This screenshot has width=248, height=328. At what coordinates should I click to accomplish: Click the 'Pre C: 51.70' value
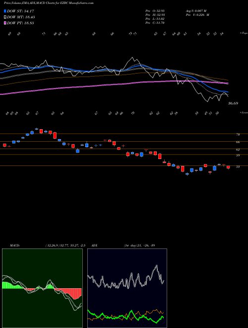(155, 23)
